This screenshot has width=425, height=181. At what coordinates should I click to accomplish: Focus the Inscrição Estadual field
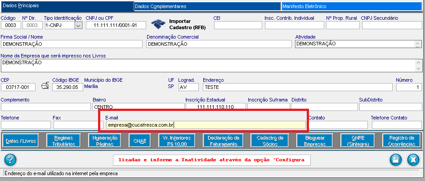click(x=216, y=107)
